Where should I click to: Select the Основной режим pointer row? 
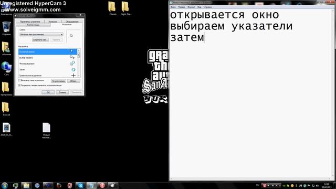click(48, 51)
